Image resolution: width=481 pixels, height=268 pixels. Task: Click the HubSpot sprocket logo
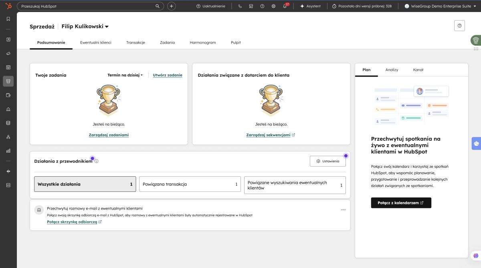coord(8,6)
